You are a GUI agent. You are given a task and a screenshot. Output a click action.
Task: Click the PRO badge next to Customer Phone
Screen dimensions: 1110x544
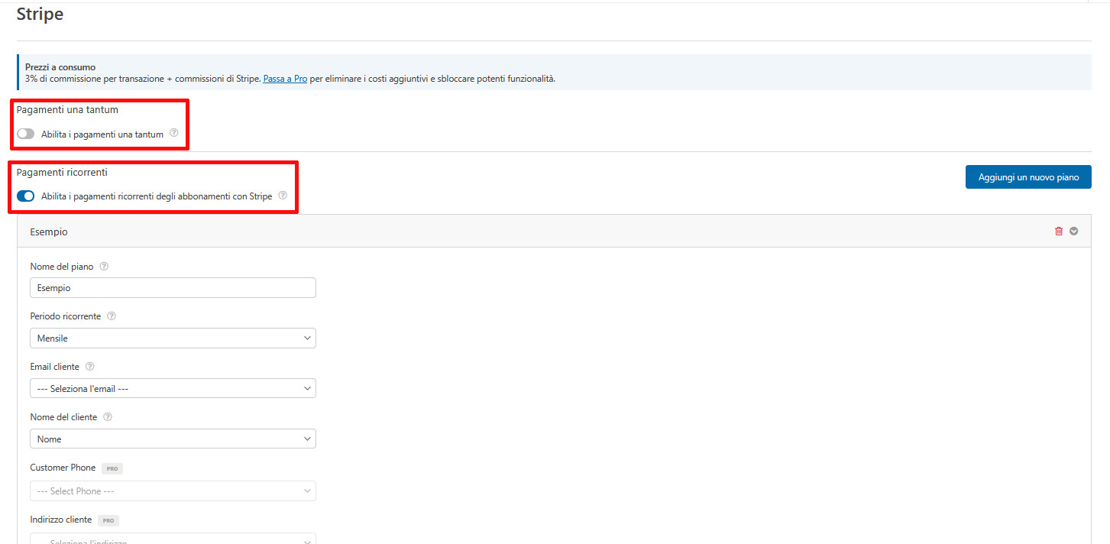click(112, 468)
